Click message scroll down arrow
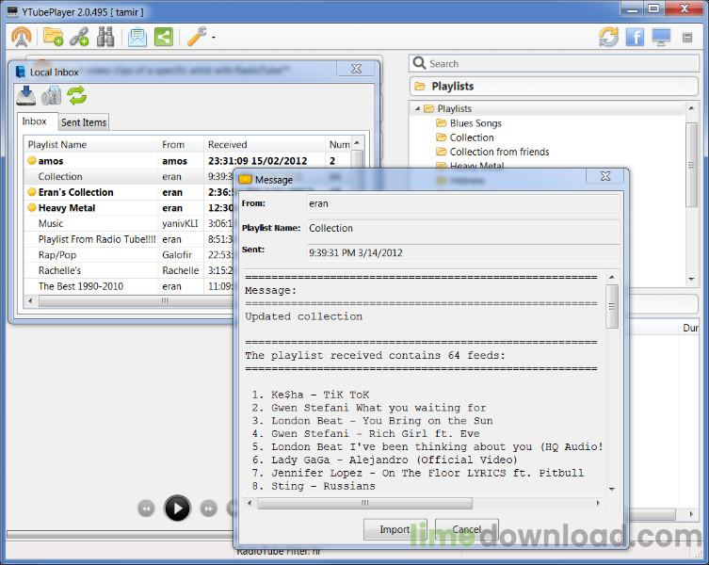709x565 pixels. tap(612, 489)
